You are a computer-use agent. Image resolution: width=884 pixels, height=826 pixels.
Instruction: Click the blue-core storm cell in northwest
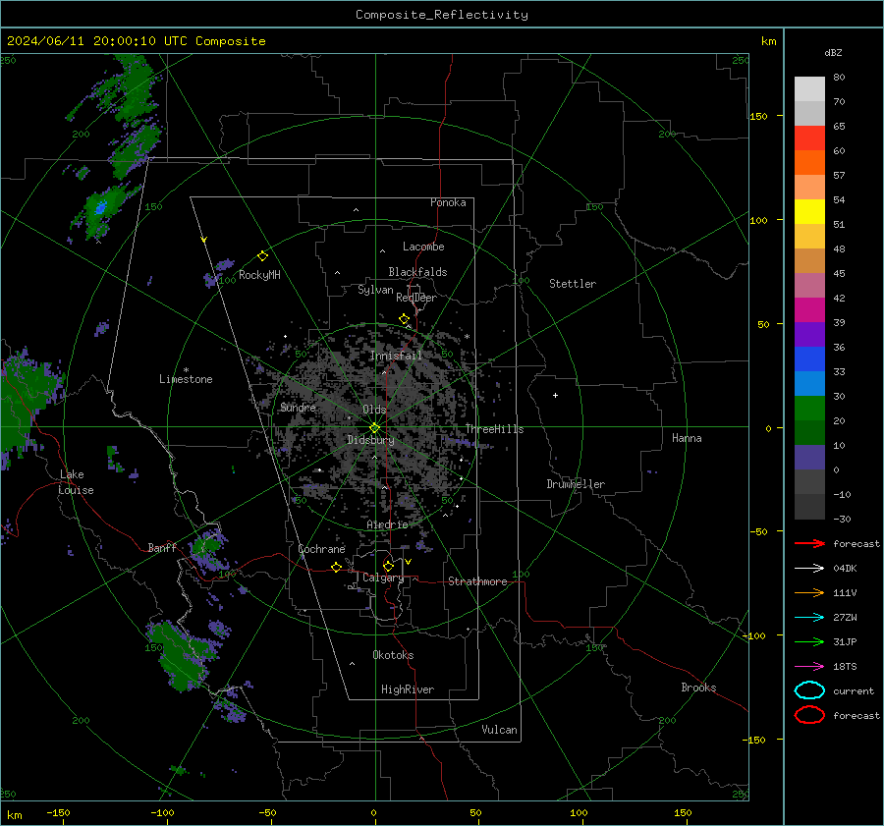100,208
